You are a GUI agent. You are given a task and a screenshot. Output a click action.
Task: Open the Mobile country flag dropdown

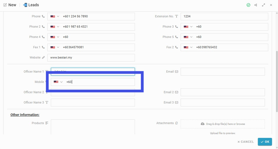pos(58,82)
